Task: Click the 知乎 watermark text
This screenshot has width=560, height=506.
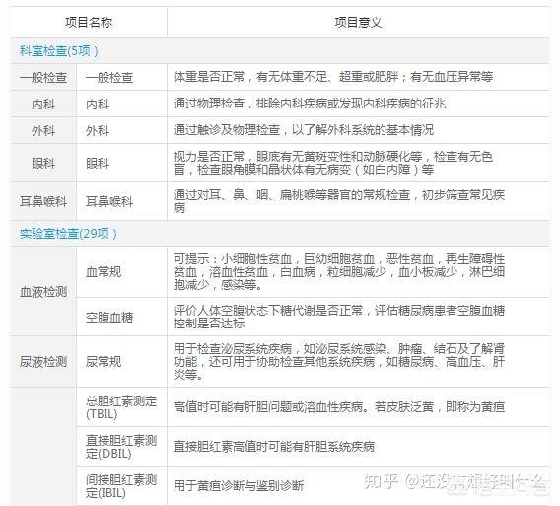Action: [x=381, y=482]
